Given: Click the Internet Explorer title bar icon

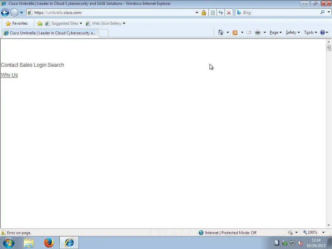Looking at the screenshot, I should [3, 3].
